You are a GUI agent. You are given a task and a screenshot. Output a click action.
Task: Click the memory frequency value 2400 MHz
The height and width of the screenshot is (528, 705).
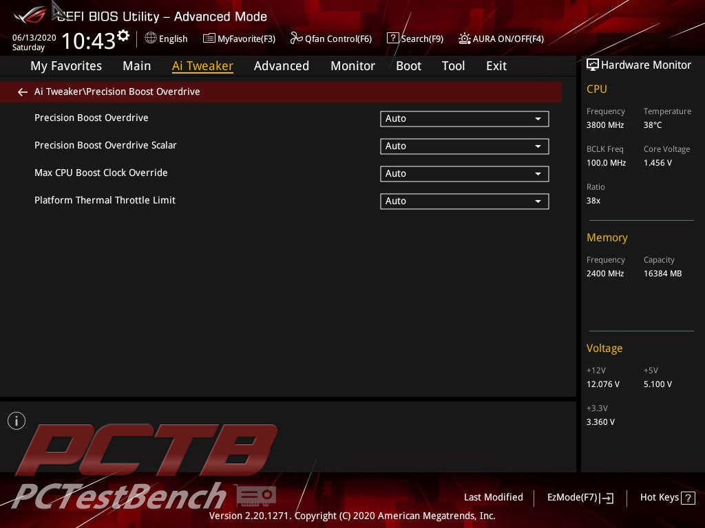605,274
